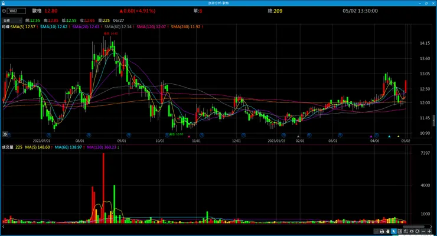
Task: Click the SMA(10) 12.62 indicator label
Action: pyautogui.click(x=54, y=26)
